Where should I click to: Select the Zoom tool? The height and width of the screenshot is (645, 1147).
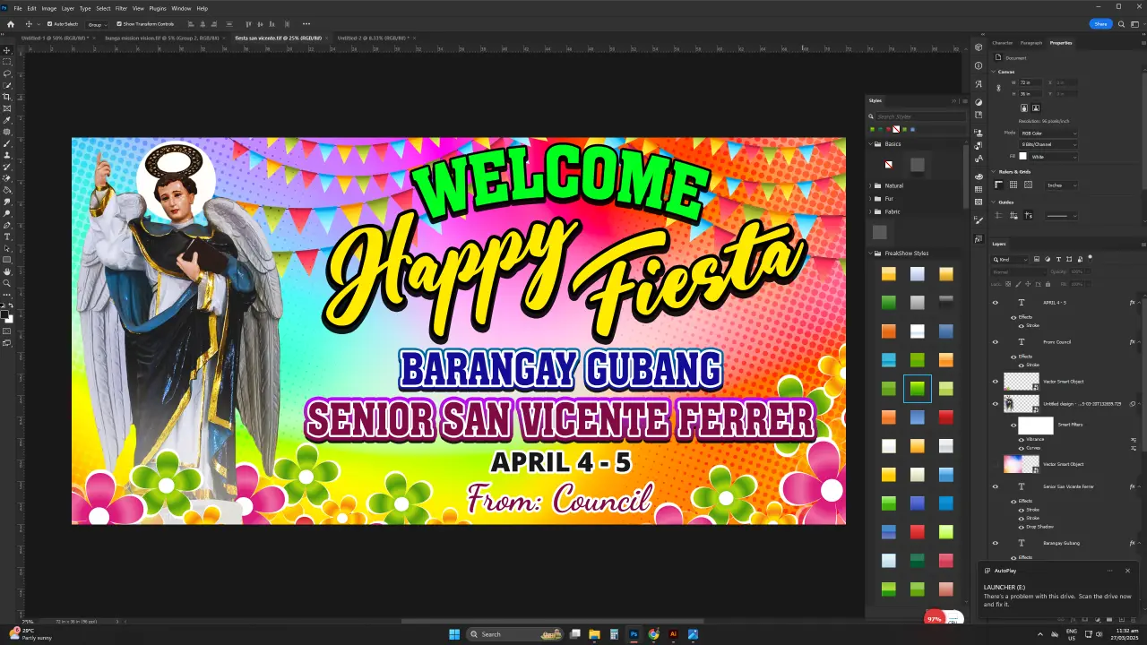tap(7, 283)
